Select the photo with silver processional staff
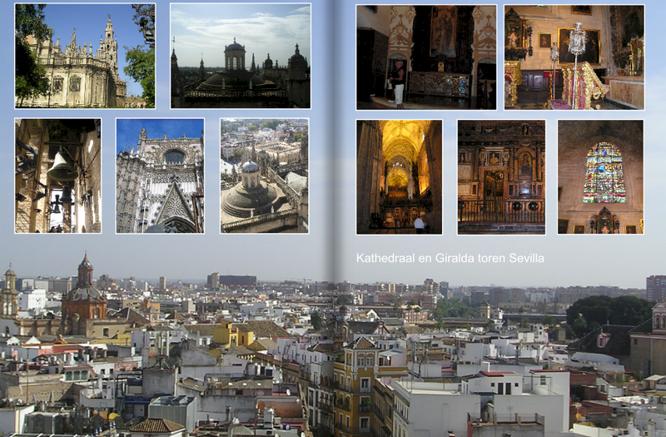The image size is (666, 437). [x=574, y=57]
